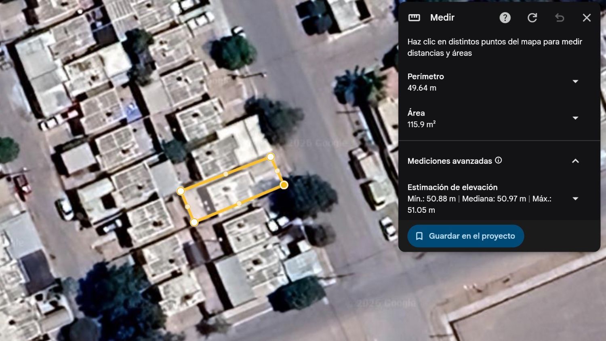Click the ruler icon beside Medir
This screenshot has height=341, width=606.
pyautogui.click(x=414, y=18)
